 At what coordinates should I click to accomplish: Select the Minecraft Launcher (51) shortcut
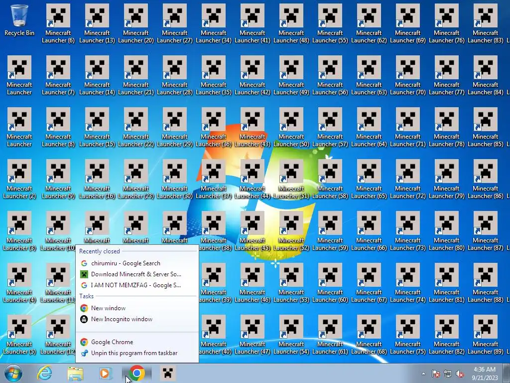[x=291, y=179]
